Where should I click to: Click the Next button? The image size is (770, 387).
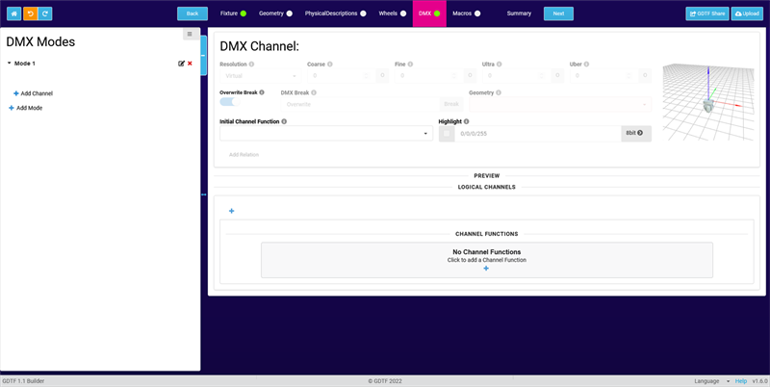(558, 13)
